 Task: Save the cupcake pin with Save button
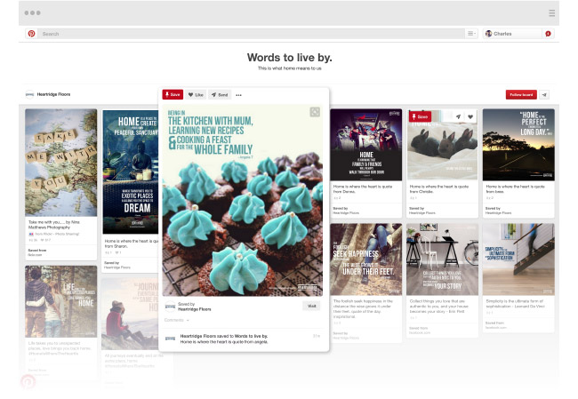pyautogui.click(x=173, y=95)
